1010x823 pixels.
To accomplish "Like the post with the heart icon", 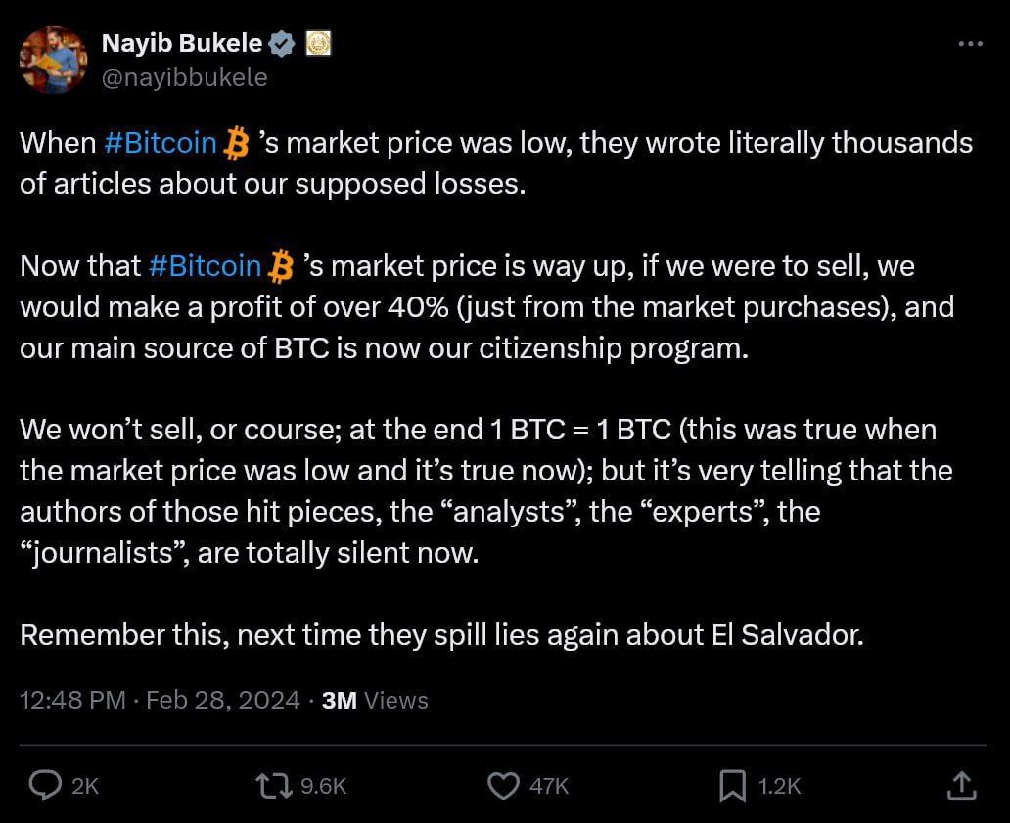I will tap(502, 785).
